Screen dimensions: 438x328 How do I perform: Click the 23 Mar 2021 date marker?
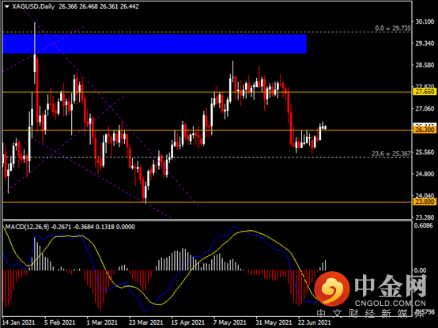145,322
